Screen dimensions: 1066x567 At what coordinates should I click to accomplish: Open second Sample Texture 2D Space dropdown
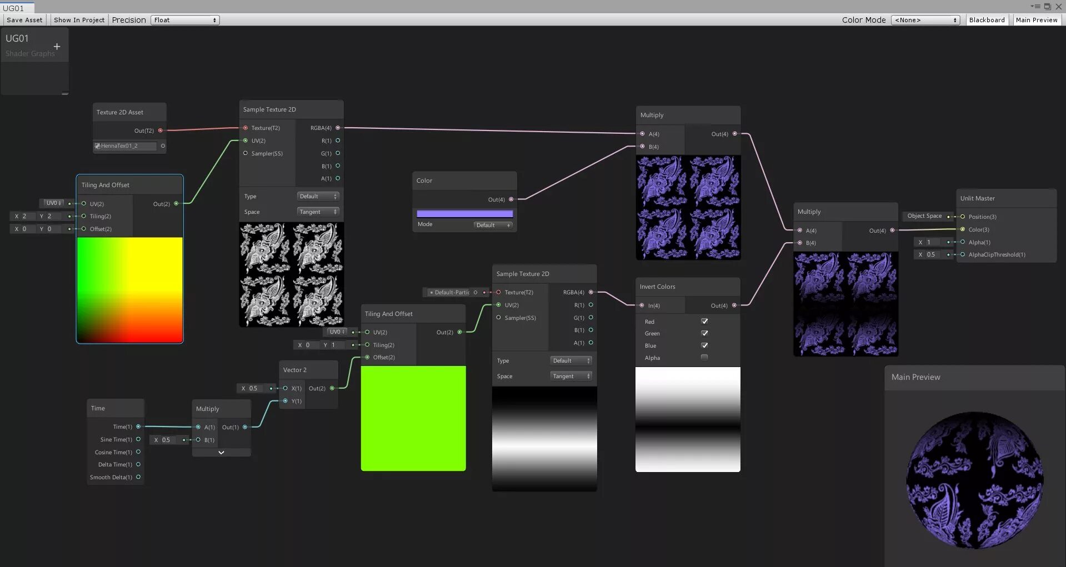coord(571,376)
